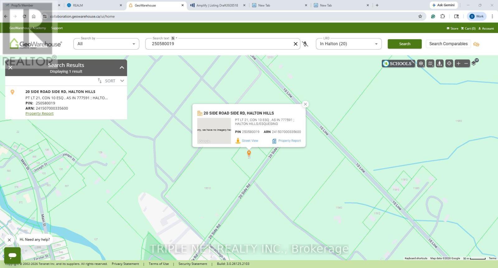498x268 pixels.
Task: Click the orange map pin marker
Action: (249, 153)
